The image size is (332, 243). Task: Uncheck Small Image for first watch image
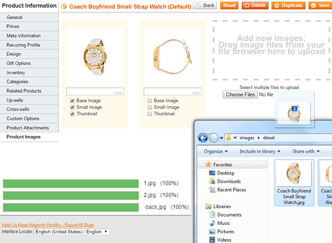[x=72, y=107]
